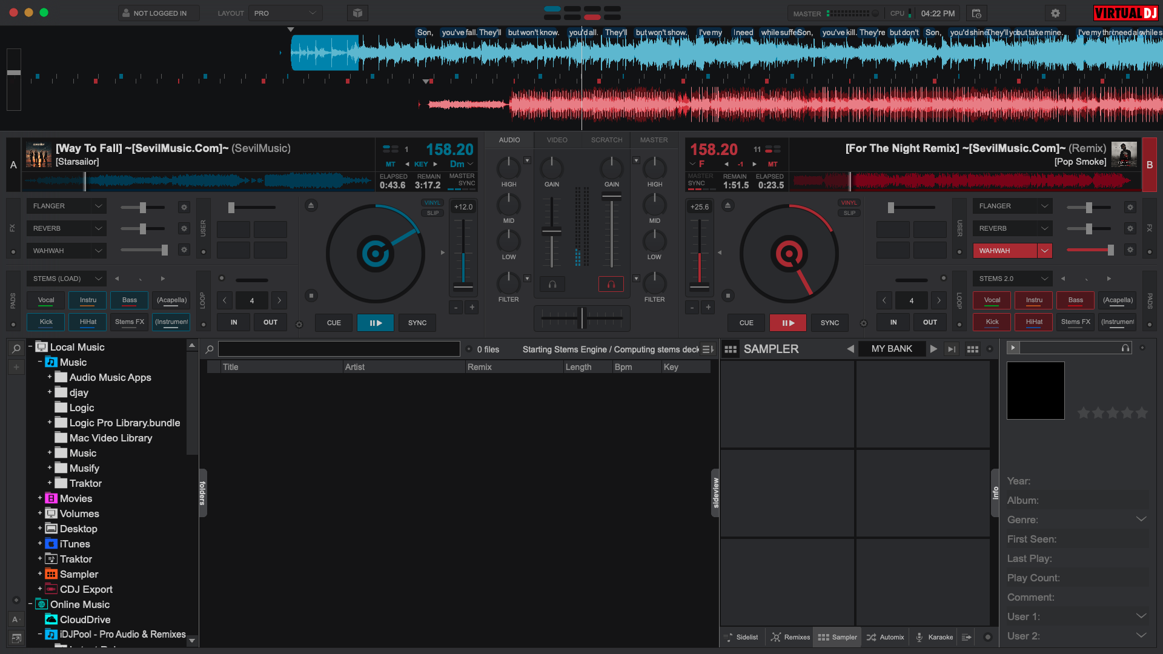Toggle SLIP mode on right deck
1163x654 pixels.
point(849,213)
